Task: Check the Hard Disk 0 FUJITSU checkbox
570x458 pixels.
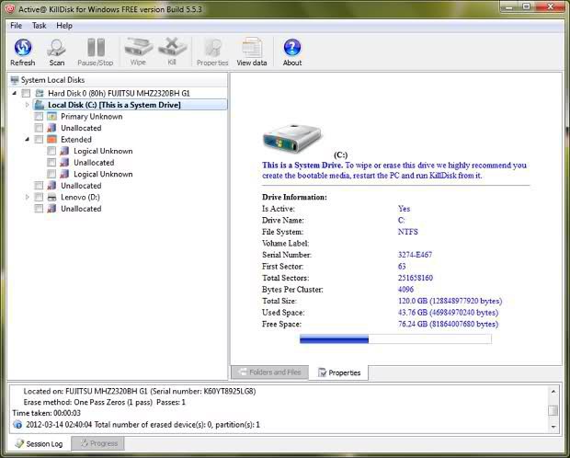Action: click(x=27, y=94)
